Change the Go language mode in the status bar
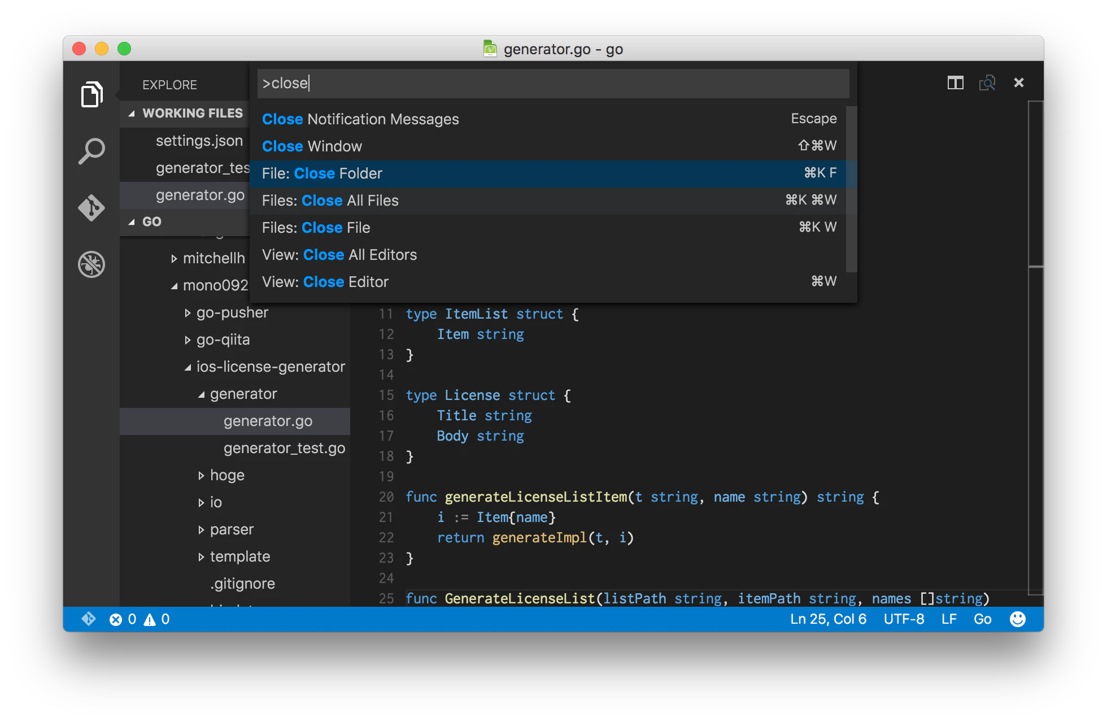Screen dimensions: 1107x722 click(982, 619)
